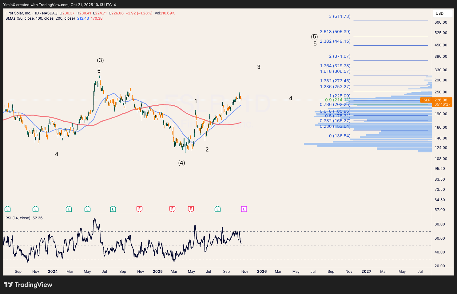Screen dimensions: 457x294
Task: Open the red earnings marker near November 2024
Action: pos(139,209)
